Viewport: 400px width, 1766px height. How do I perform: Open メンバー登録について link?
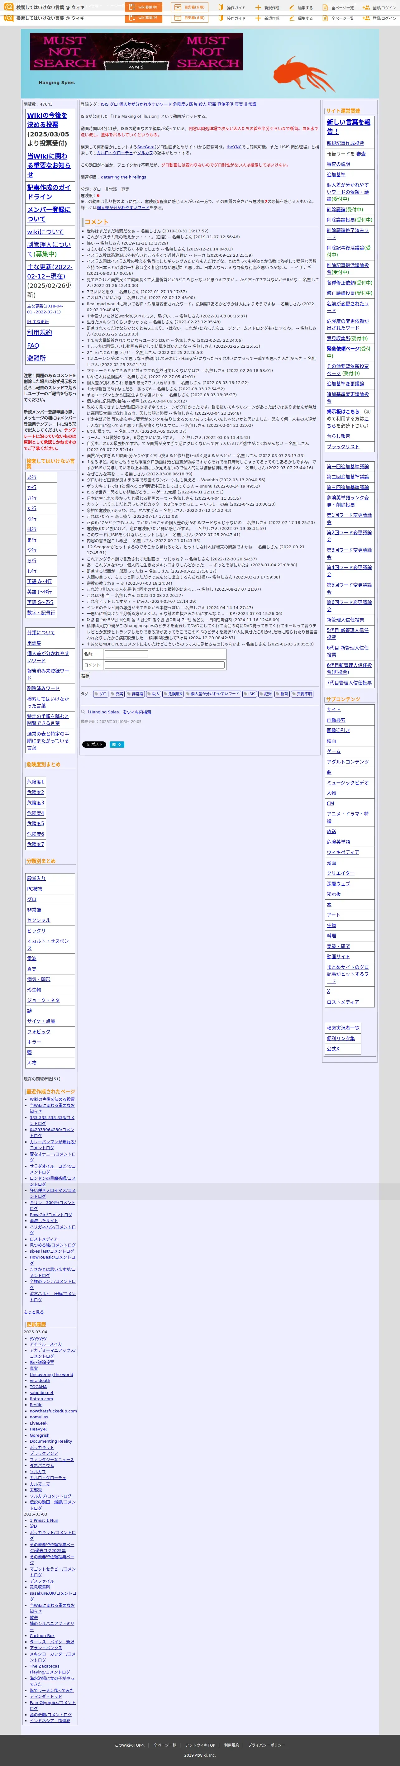48,214
